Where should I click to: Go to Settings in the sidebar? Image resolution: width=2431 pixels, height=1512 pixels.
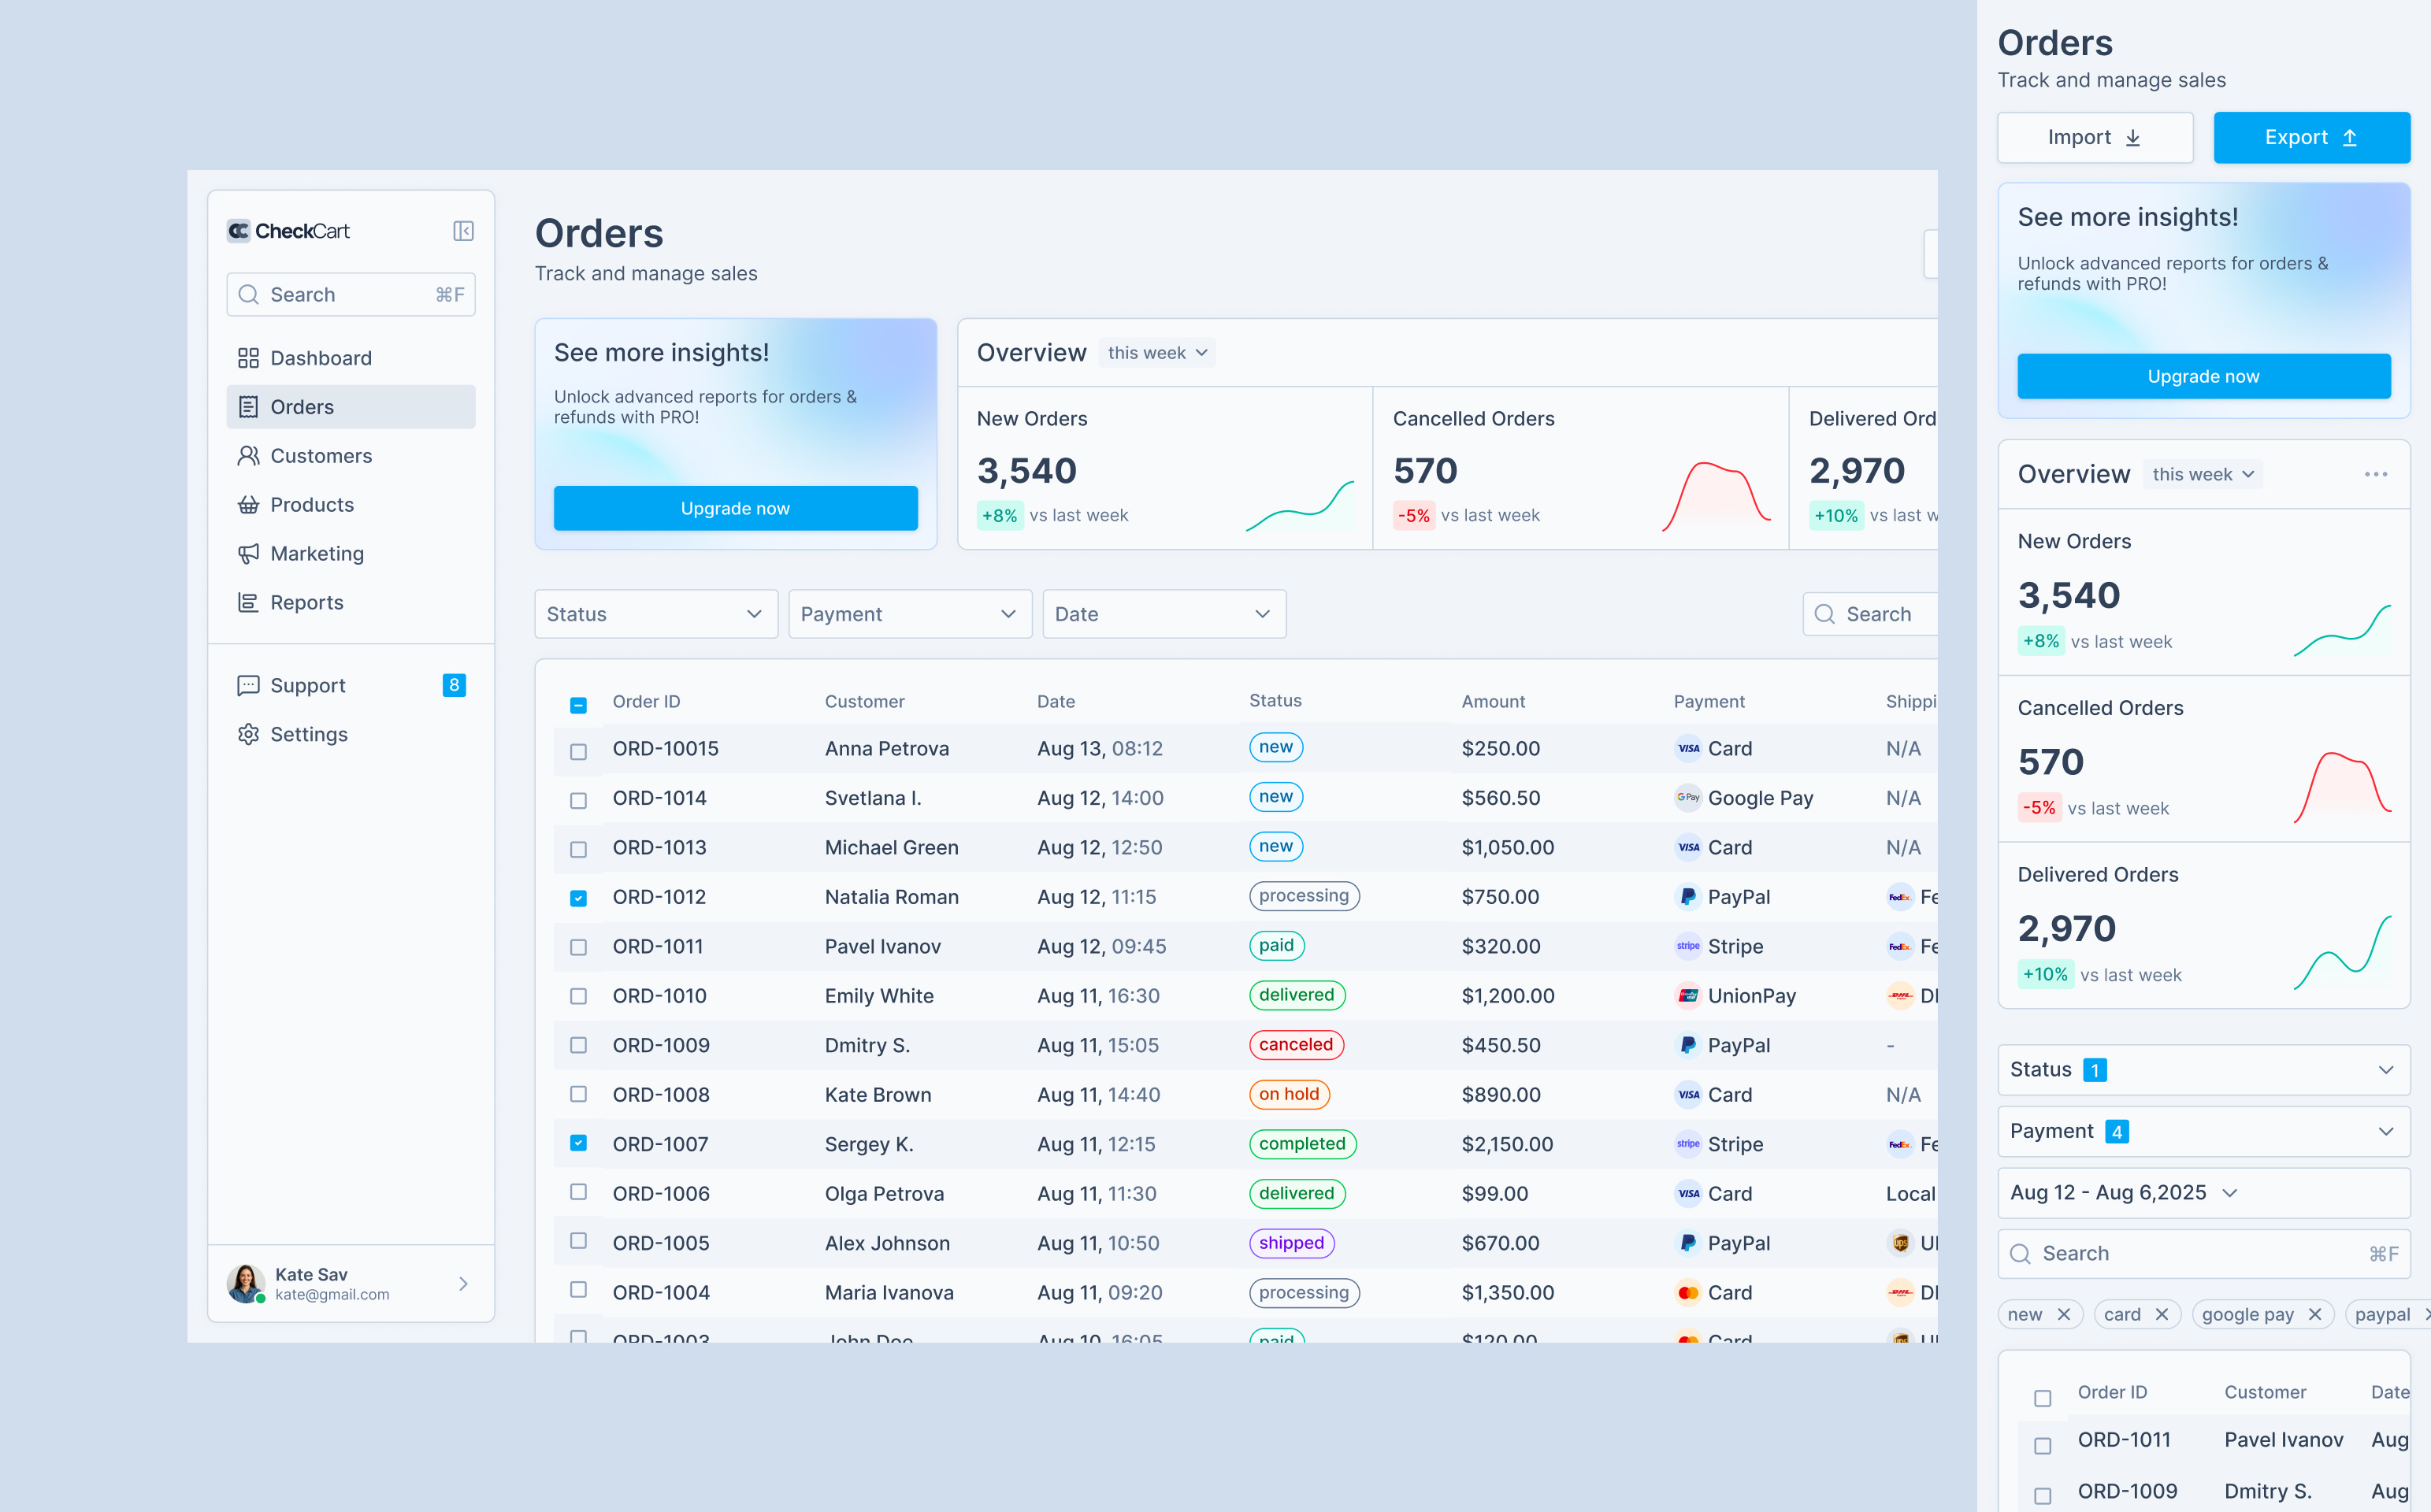(x=249, y=734)
